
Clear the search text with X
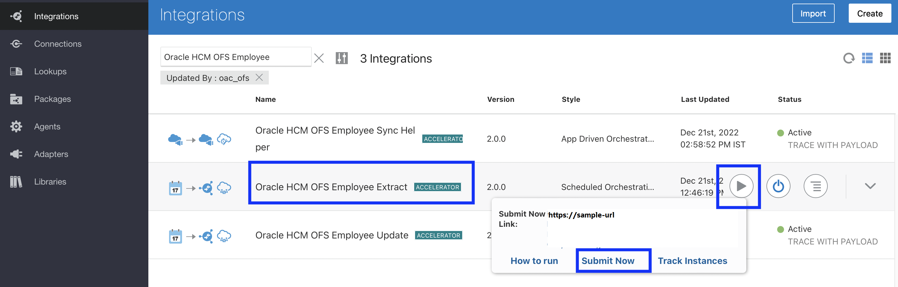[x=319, y=58]
